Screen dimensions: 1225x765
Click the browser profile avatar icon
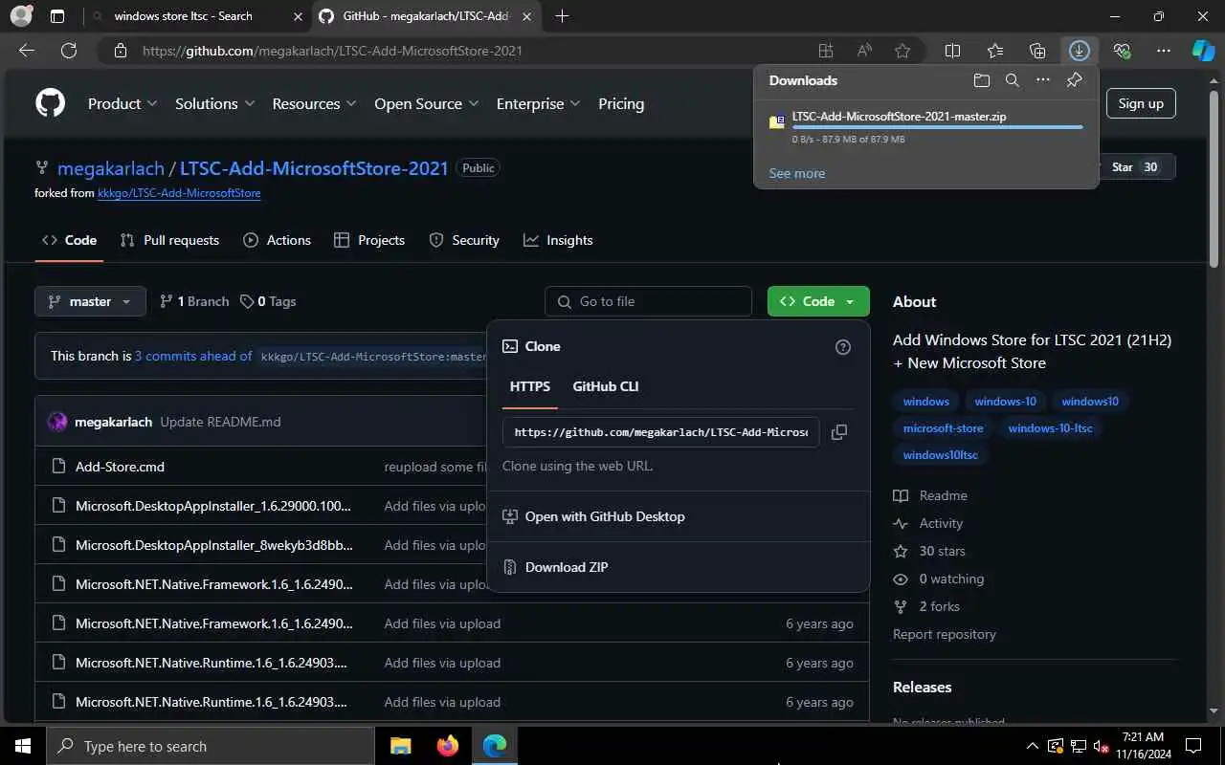(21, 16)
